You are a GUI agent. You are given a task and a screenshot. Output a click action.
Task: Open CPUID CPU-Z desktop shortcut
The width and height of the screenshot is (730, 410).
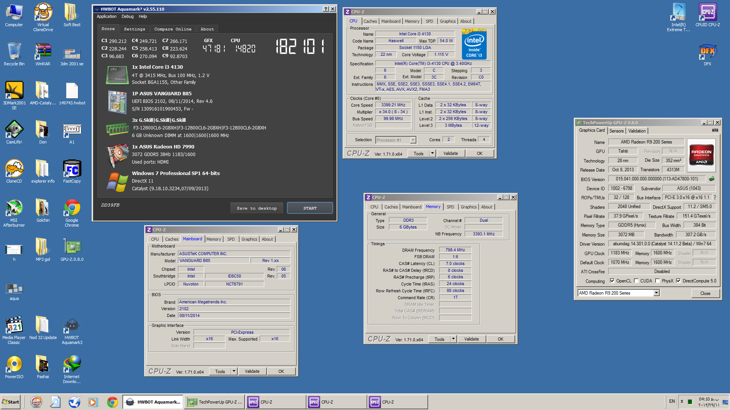(708, 16)
